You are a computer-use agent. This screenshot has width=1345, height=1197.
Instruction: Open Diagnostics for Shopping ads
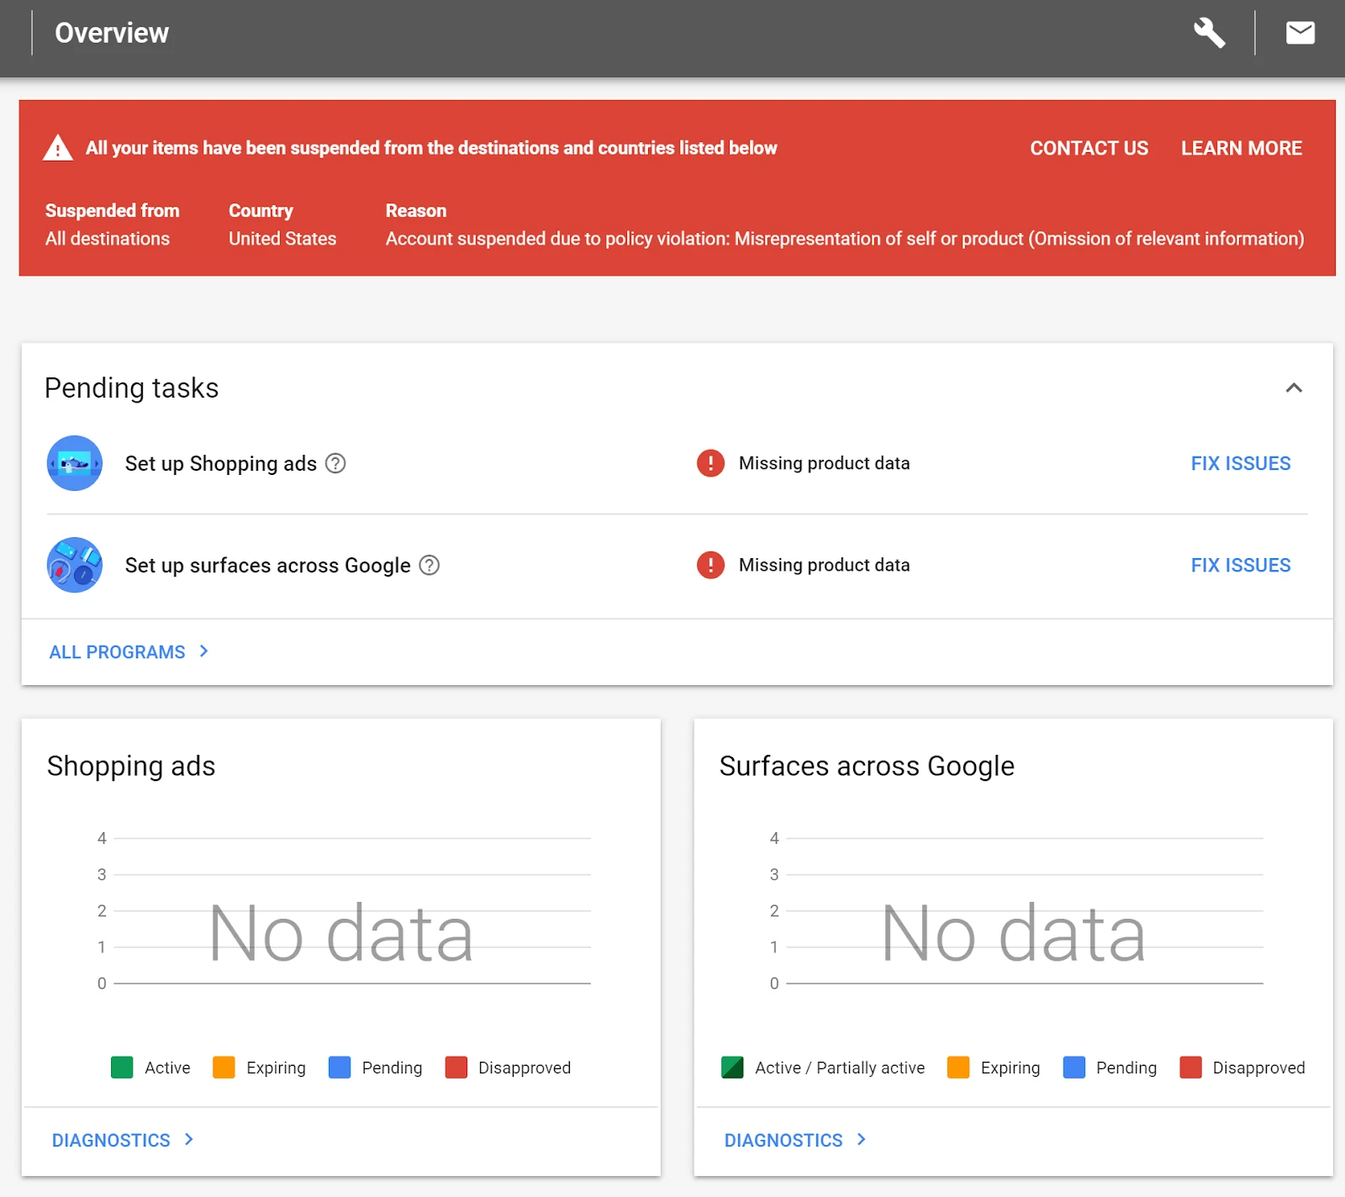(x=123, y=1140)
